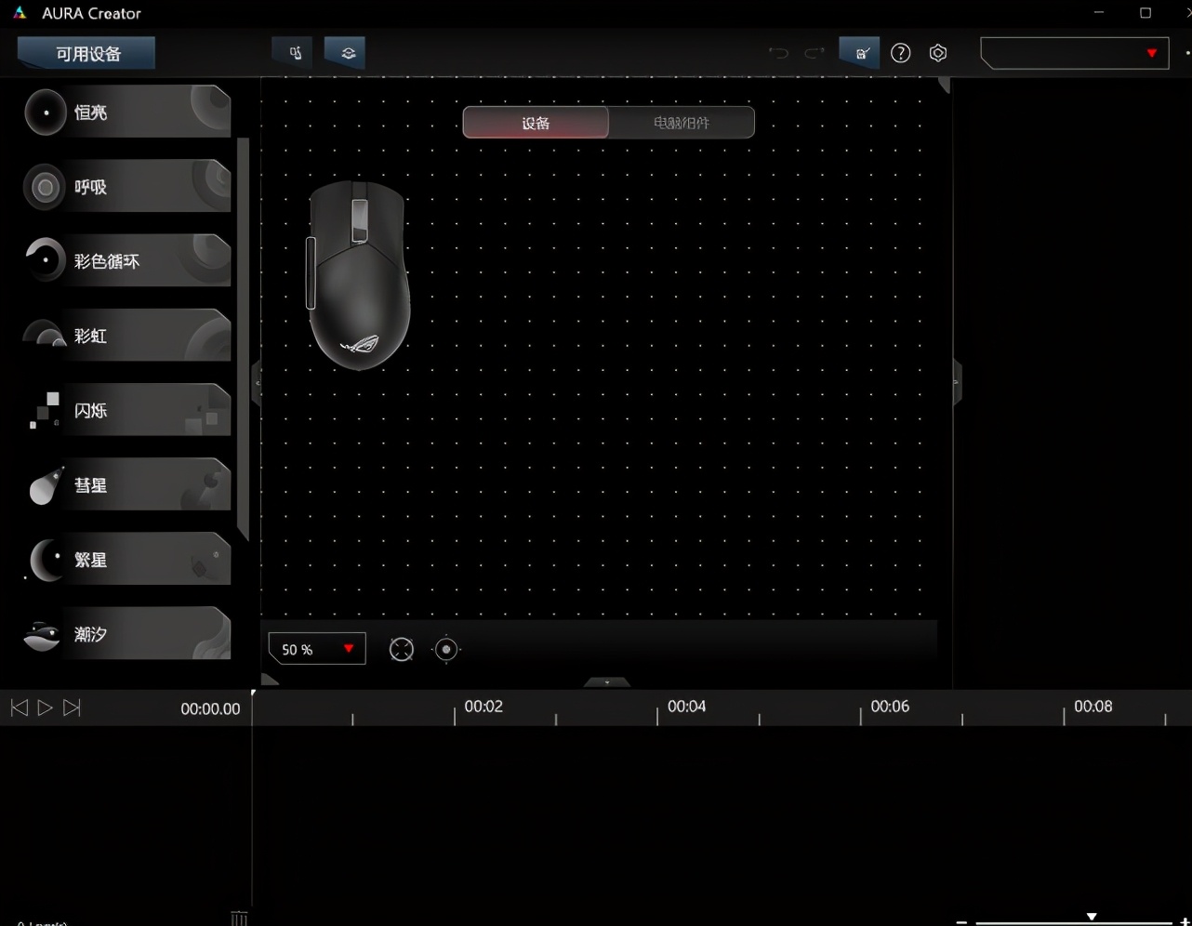
Task: Click the 00:02 mark on timeline ruler
Action: tap(483, 707)
